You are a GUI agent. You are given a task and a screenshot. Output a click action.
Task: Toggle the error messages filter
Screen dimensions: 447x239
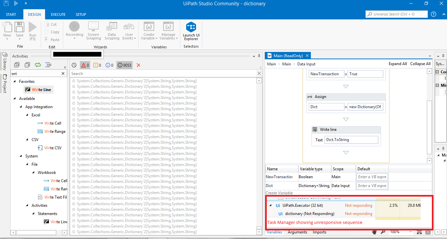coord(85,65)
